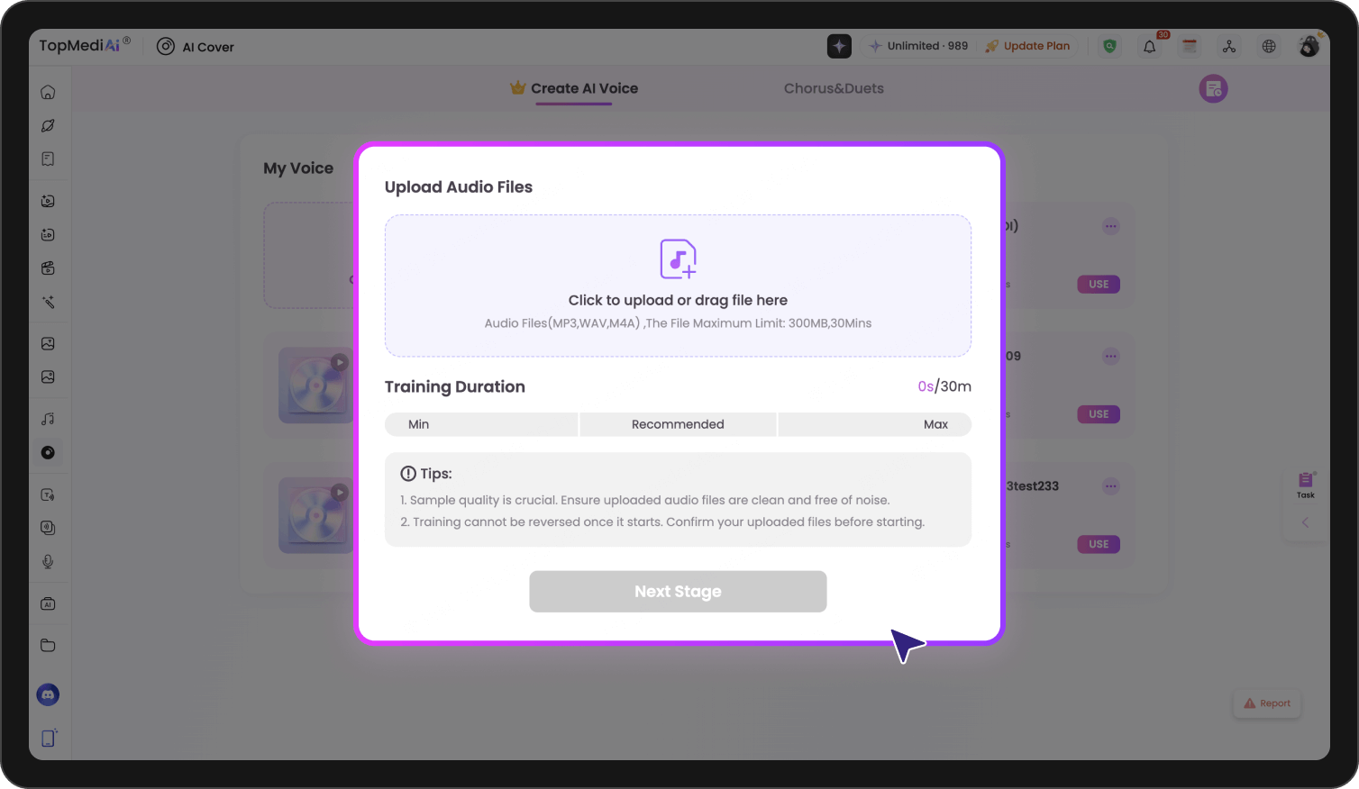This screenshot has height=789, width=1359.
Task: Open the Task panel icon
Action: [x=1305, y=484]
